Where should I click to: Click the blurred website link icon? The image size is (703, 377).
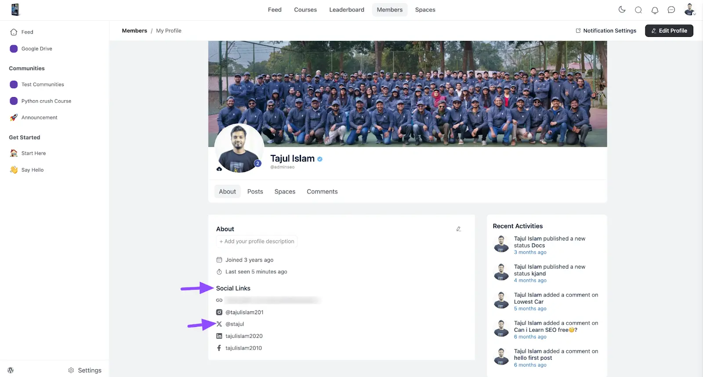click(219, 300)
